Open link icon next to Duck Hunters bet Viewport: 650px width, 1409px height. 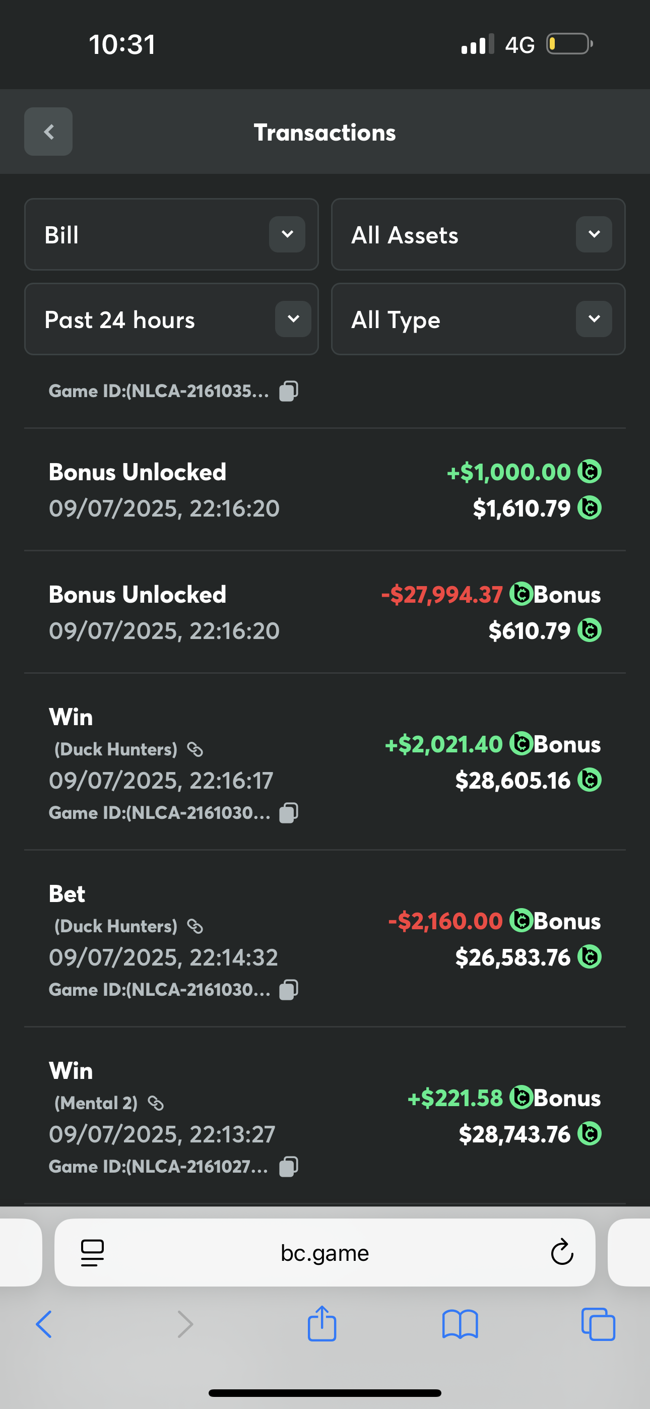pyautogui.click(x=196, y=926)
